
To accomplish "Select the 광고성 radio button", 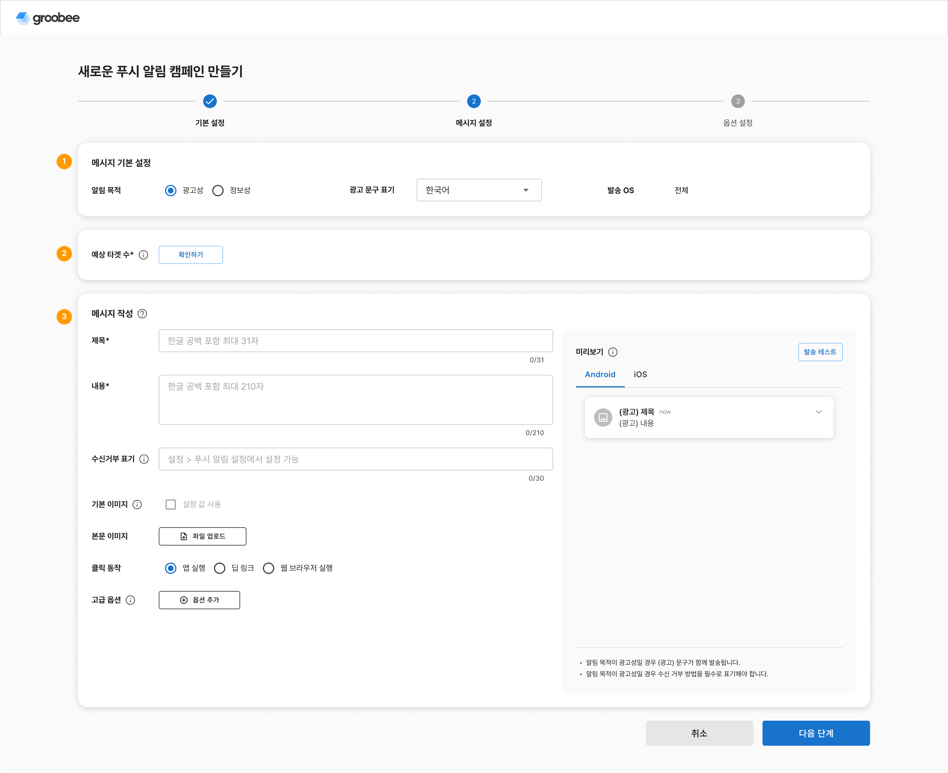I will [171, 191].
